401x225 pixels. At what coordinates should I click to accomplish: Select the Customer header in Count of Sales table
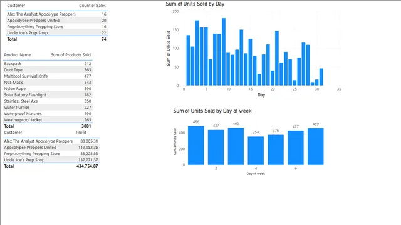(x=16, y=6)
